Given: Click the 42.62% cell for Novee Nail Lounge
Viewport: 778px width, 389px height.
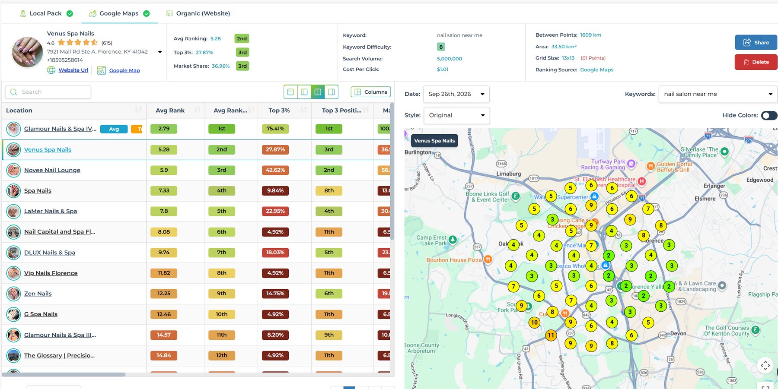Looking at the screenshot, I should 275,170.
